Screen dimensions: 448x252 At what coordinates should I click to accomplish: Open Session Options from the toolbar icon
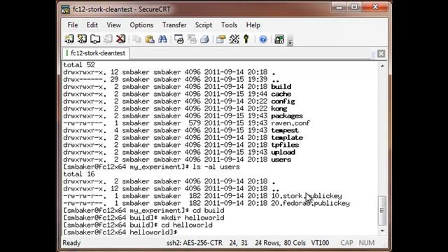click(221, 39)
